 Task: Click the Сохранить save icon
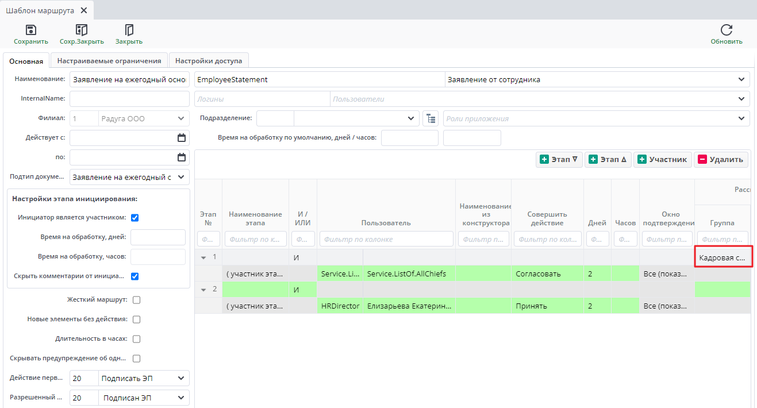[x=31, y=30]
